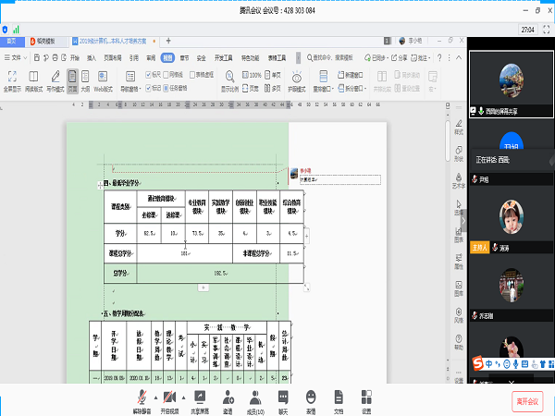Switch to the 插入 ribbon tab
The height and width of the screenshot is (416, 555).
tap(92, 57)
